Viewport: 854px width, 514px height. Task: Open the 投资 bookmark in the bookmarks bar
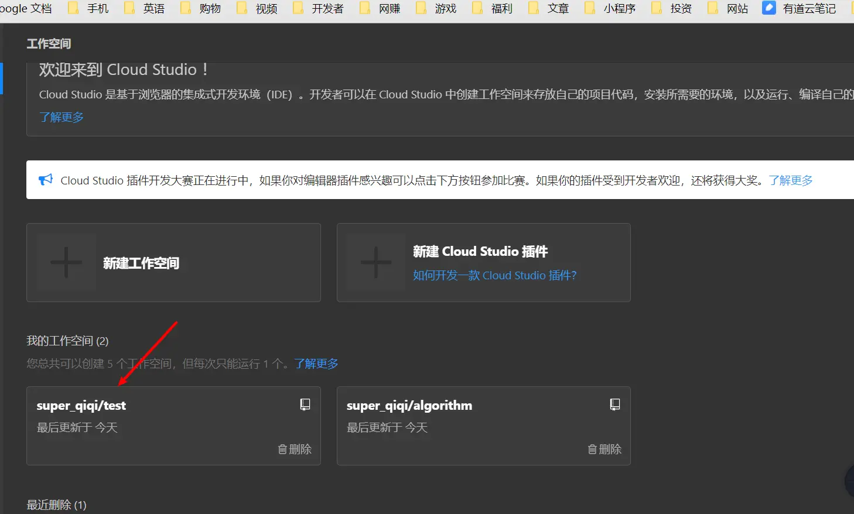tap(672, 8)
